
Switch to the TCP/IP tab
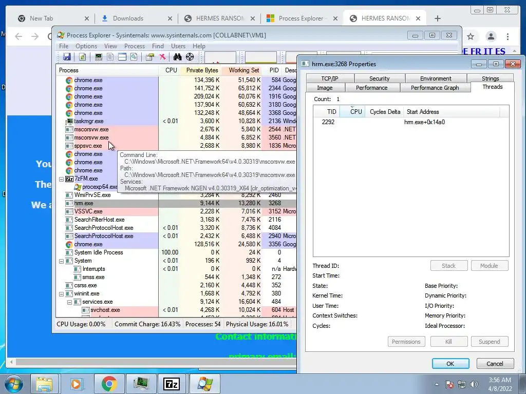(x=330, y=78)
